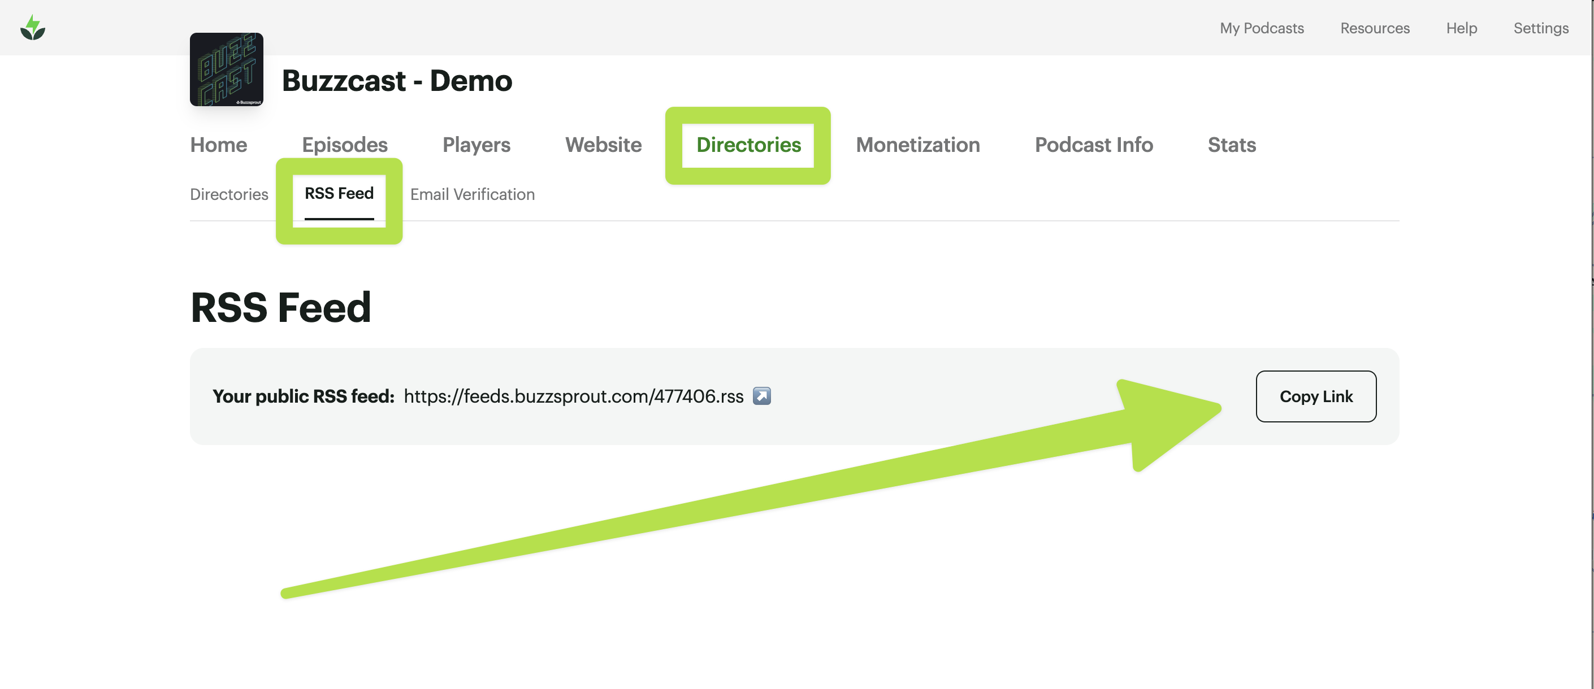Open My Podcasts in top navigation
The height and width of the screenshot is (689, 1594).
tap(1261, 28)
